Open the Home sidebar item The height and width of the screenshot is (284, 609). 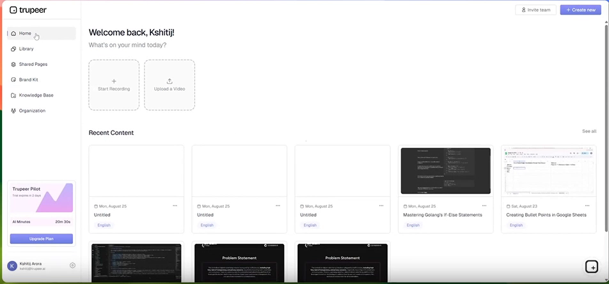(x=42, y=33)
